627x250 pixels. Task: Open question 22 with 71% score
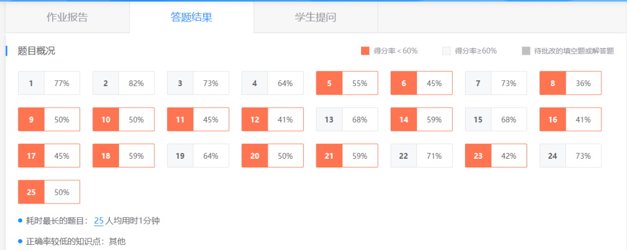421,156
